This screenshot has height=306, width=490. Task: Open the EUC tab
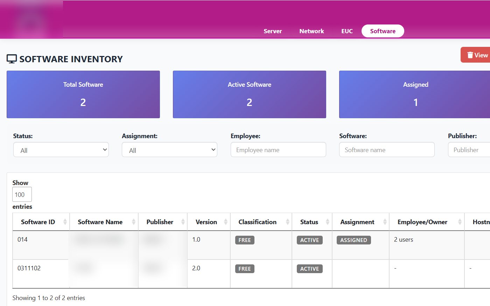[347, 31]
